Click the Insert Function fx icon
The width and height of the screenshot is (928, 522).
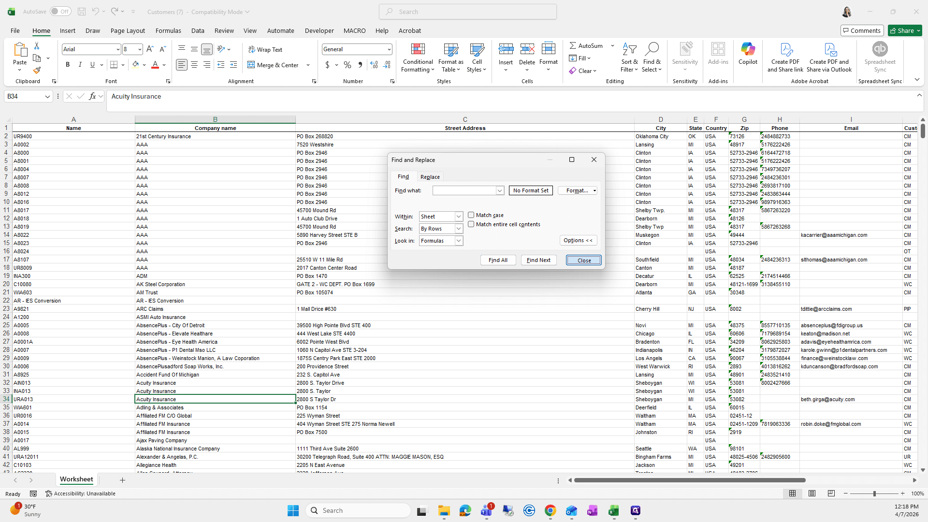(92, 96)
